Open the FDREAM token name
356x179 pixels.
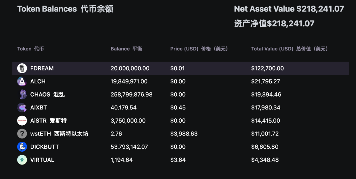pyautogui.click(x=42, y=68)
